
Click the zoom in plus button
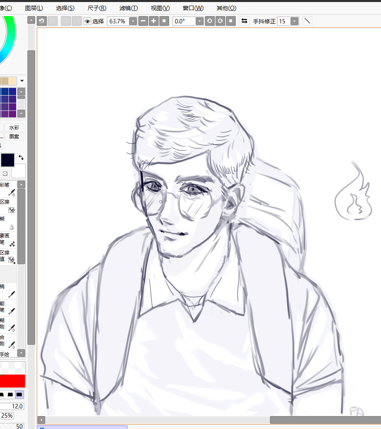click(x=153, y=21)
